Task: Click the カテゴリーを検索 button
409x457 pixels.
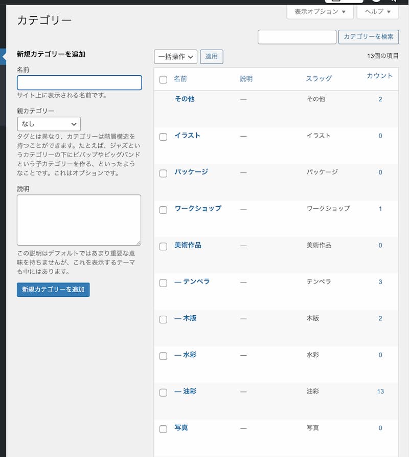Action: [368, 37]
